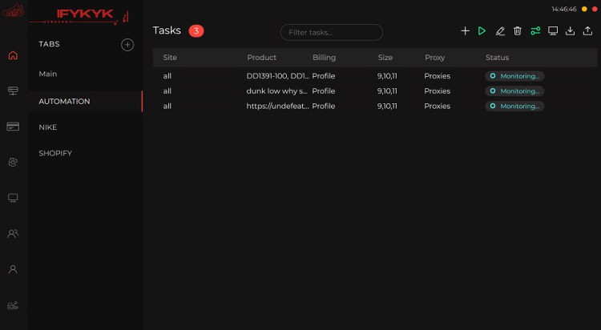601x330 pixels.
Task: Switch to the NIKE tab
Action: pos(48,127)
